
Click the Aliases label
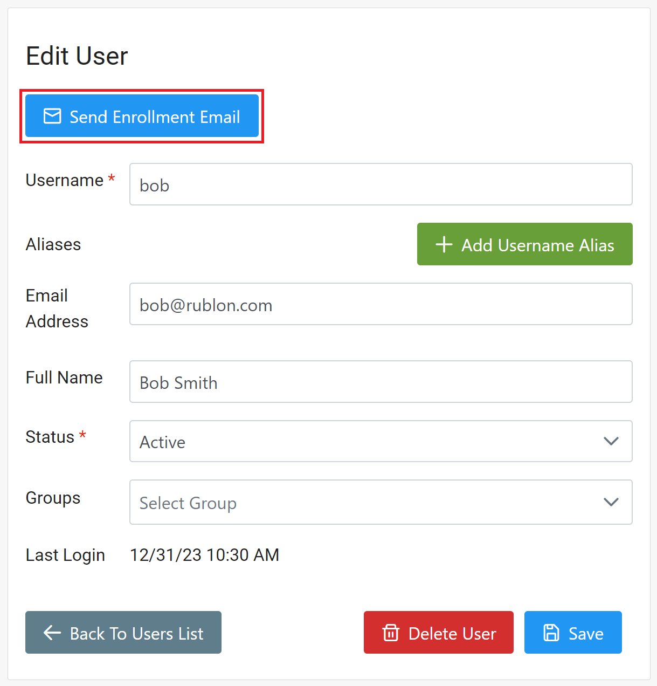[53, 244]
